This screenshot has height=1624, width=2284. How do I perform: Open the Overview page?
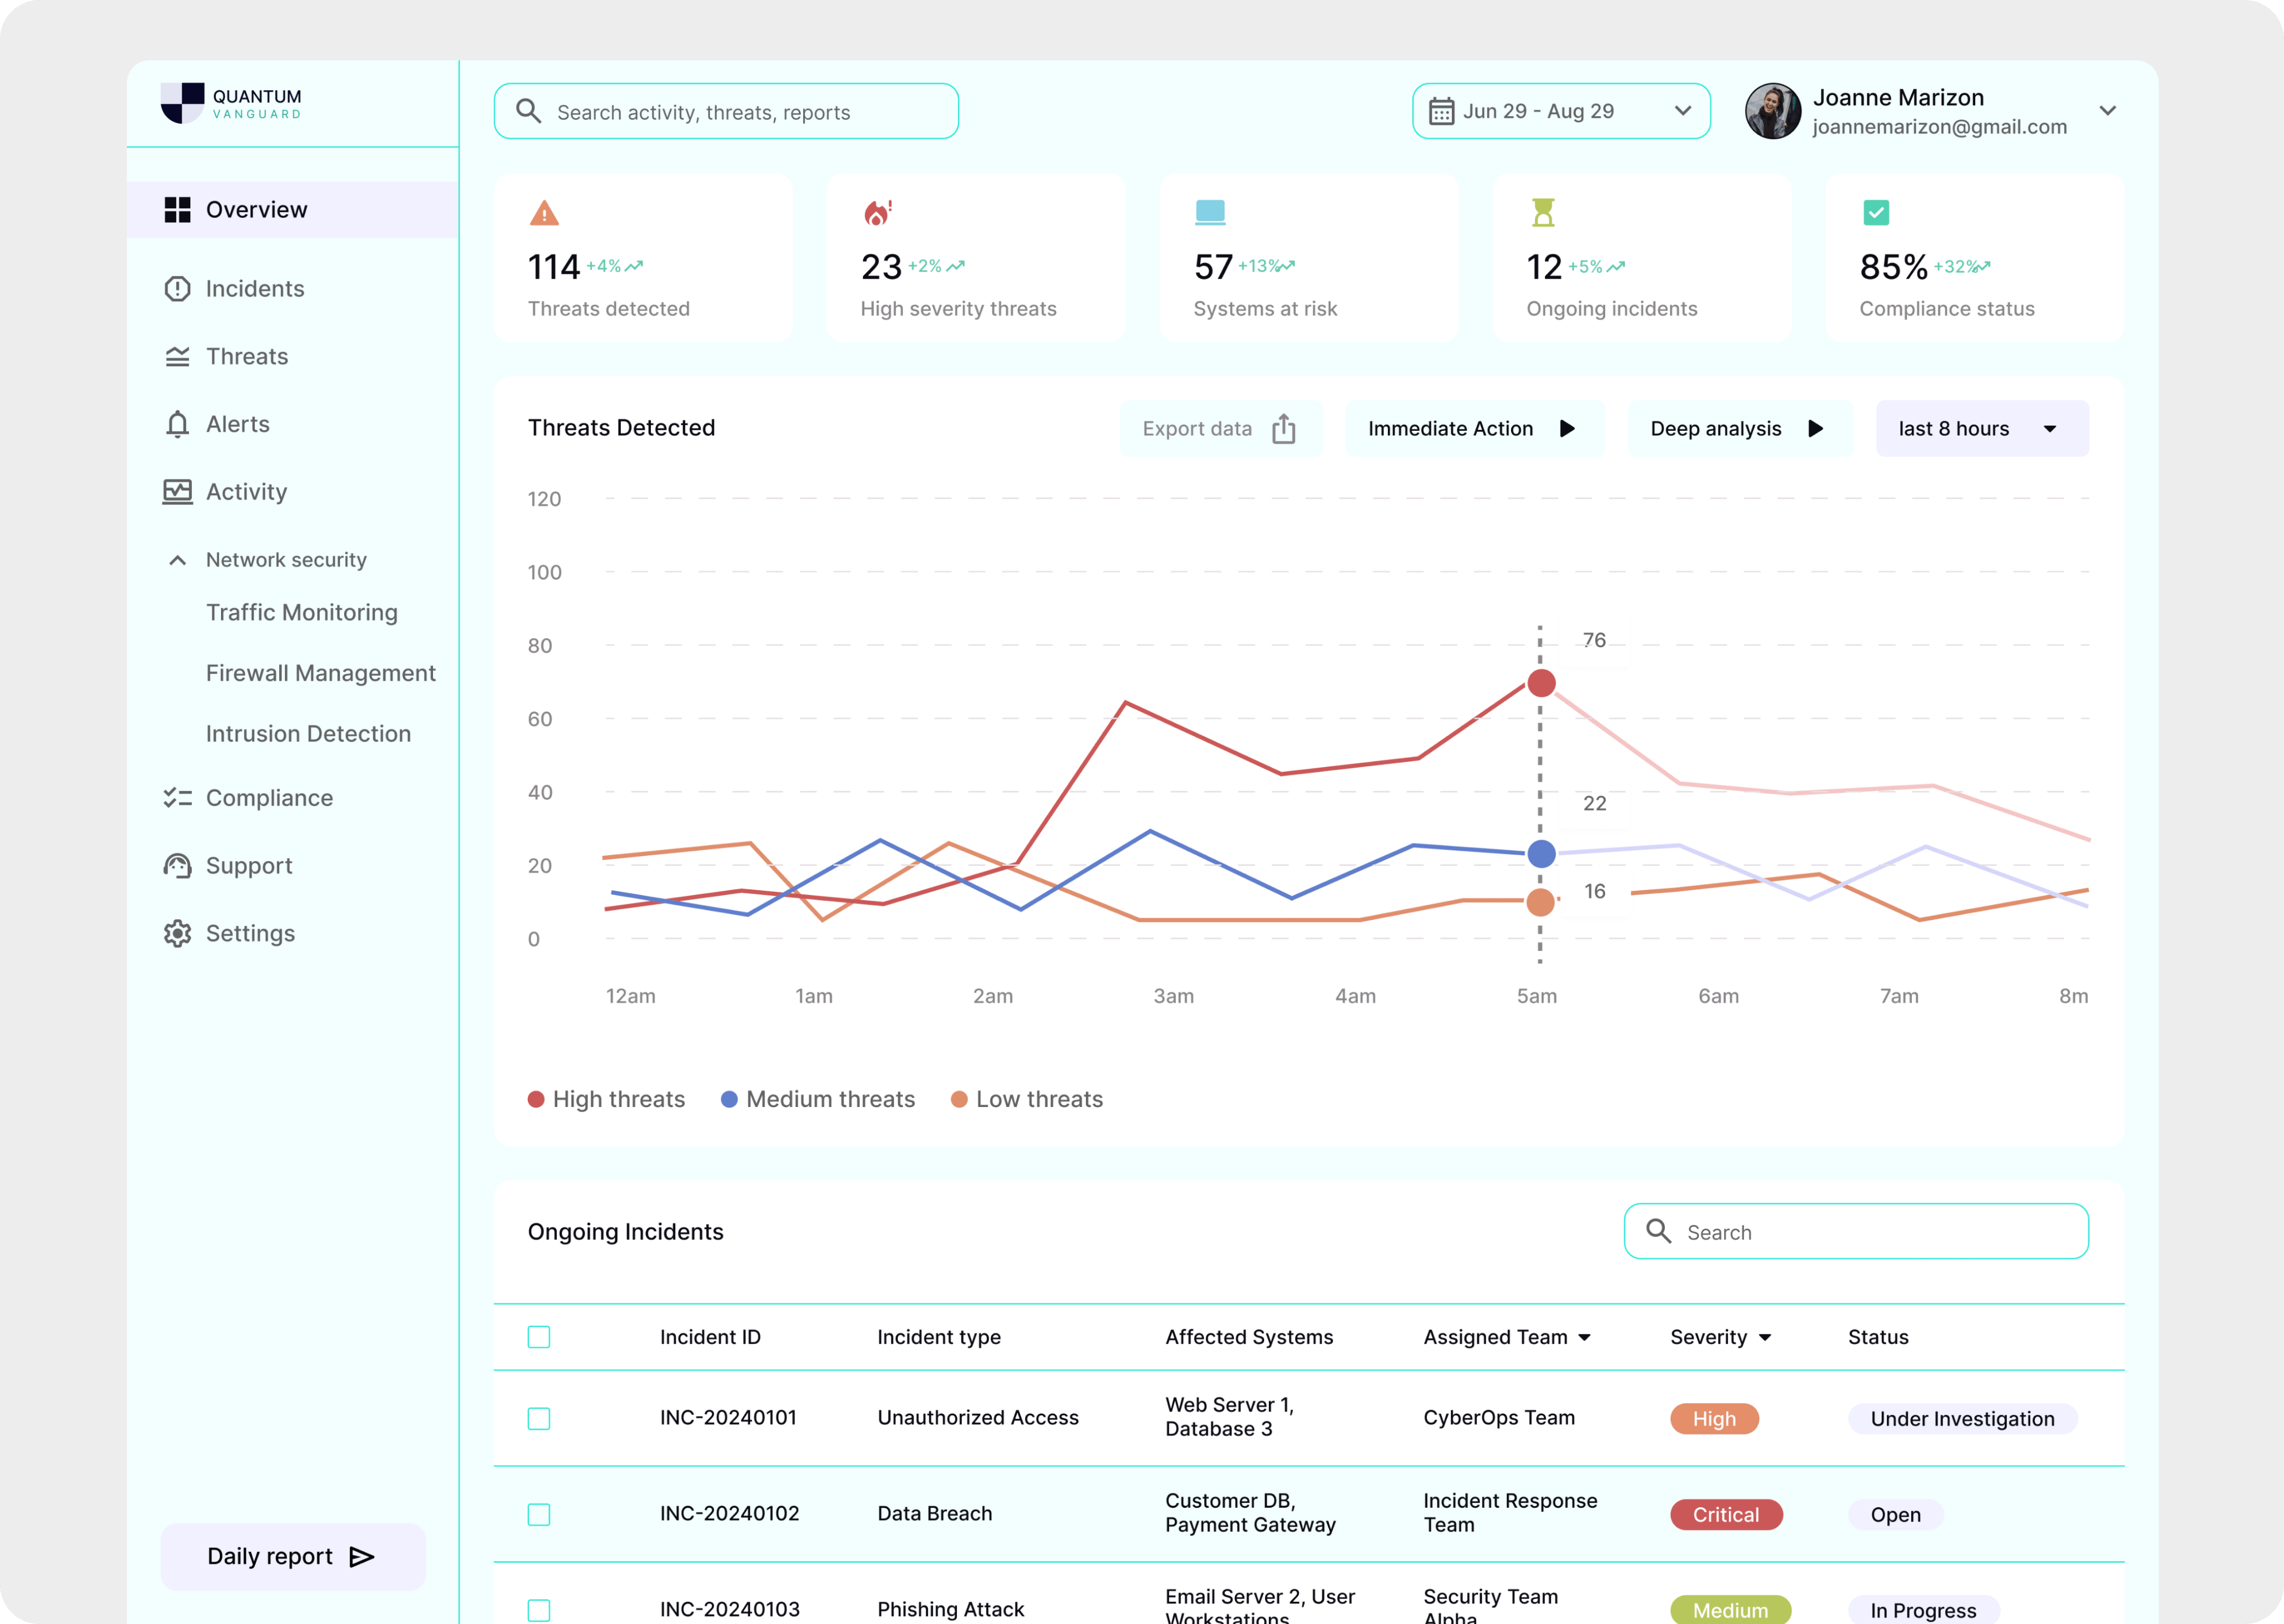coord(292,209)
